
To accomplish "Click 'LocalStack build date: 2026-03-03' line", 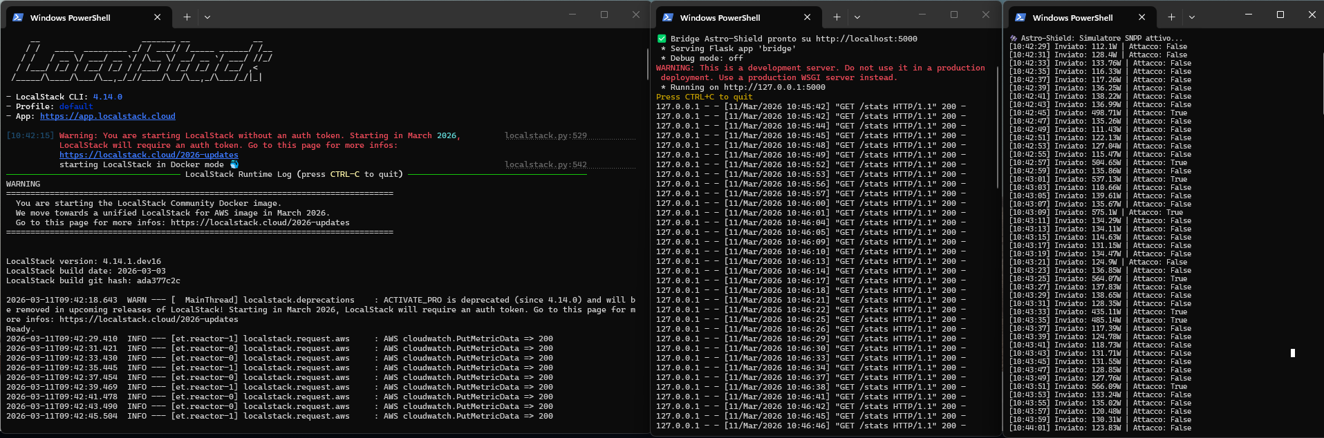I will click(86, 271).
